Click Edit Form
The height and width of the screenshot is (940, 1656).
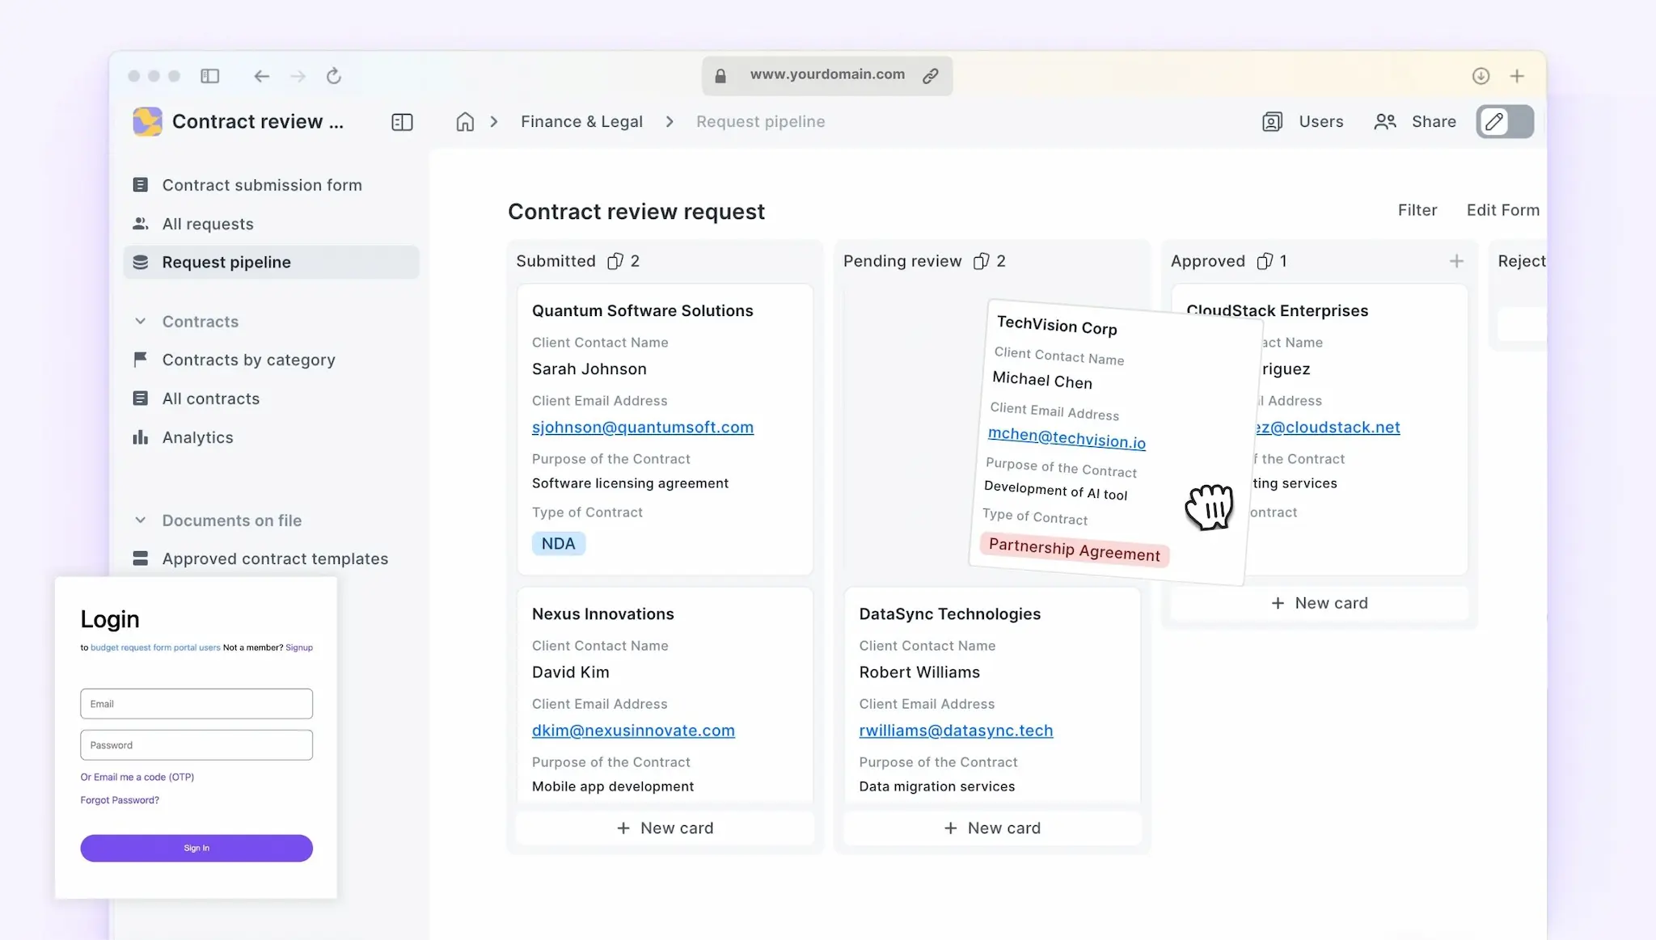[x=1502, y=210]
